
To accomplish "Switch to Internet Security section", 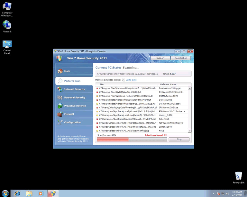I will pos(74,89).
